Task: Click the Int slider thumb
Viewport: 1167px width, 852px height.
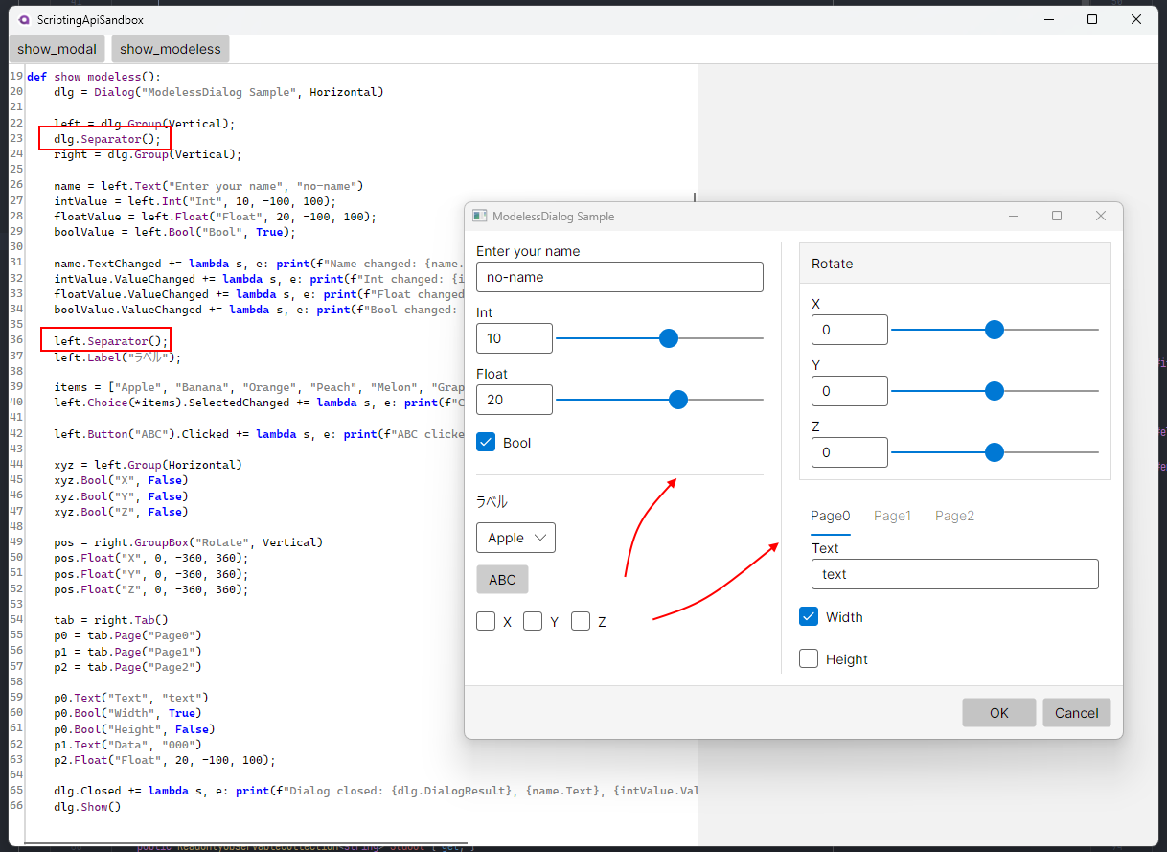Action: (669, 338)
